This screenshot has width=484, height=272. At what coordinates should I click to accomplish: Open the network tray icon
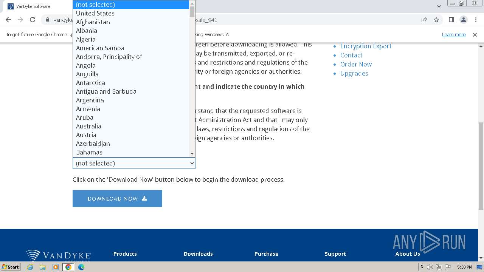[x=439, y=267]
